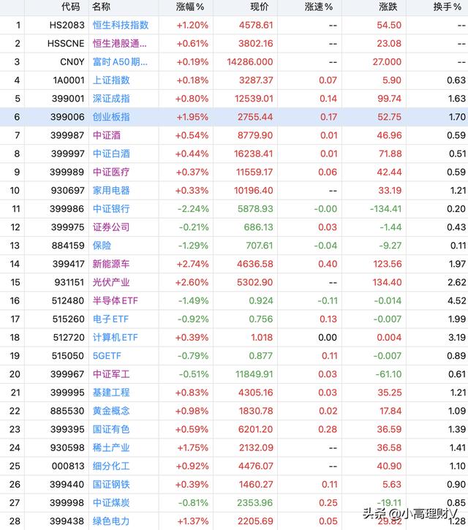The image size is (468, 530).
Task: Sort by the 涨跌 column header
Action: (x=388, y=7)
